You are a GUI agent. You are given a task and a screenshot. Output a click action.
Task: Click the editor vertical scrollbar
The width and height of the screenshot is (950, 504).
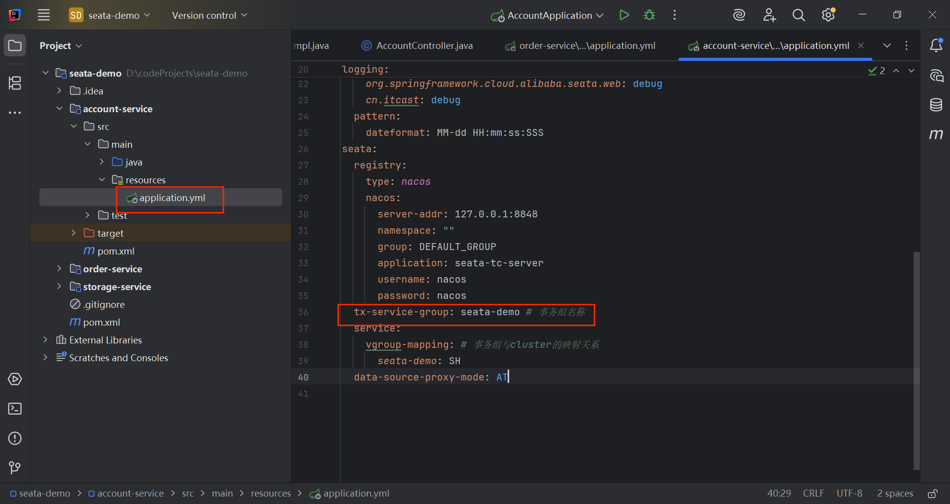point(916,361)
